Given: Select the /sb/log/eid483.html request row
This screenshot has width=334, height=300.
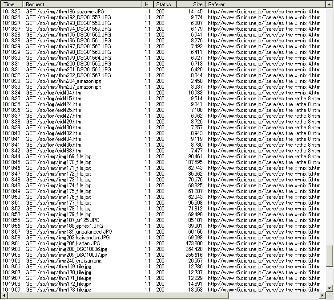Looking at the screenshot, I should pyautogui.click(x=163, y=151).
